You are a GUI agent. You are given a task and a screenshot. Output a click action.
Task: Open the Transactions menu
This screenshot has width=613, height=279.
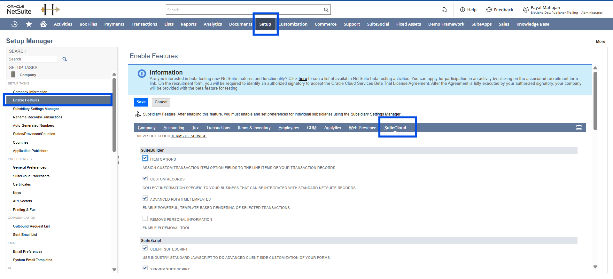(144, 24)
